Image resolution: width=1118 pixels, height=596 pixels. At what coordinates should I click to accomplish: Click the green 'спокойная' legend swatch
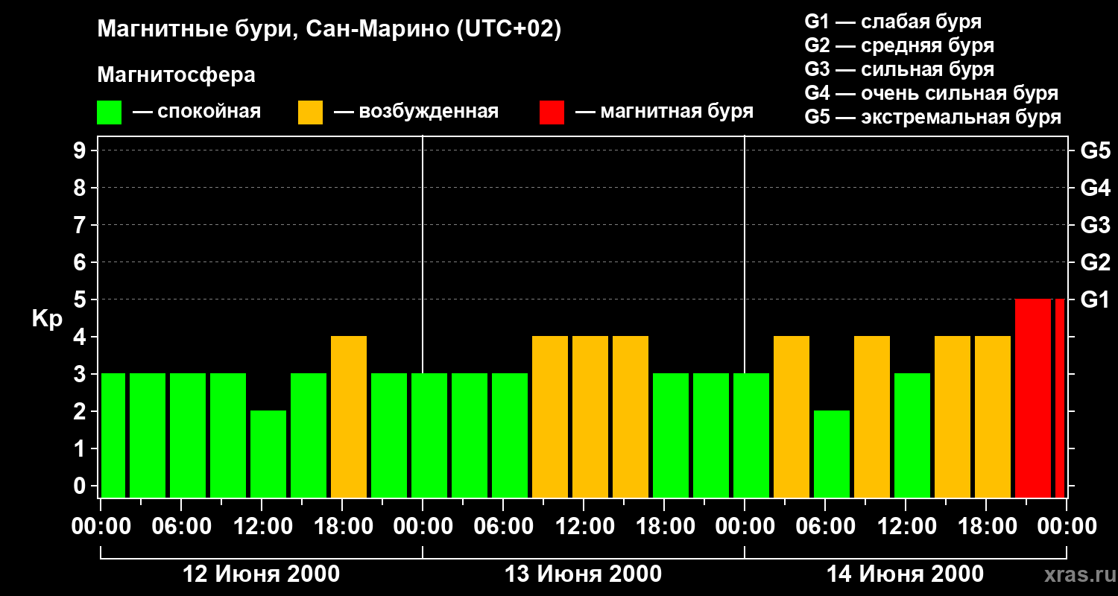[110, 112]
